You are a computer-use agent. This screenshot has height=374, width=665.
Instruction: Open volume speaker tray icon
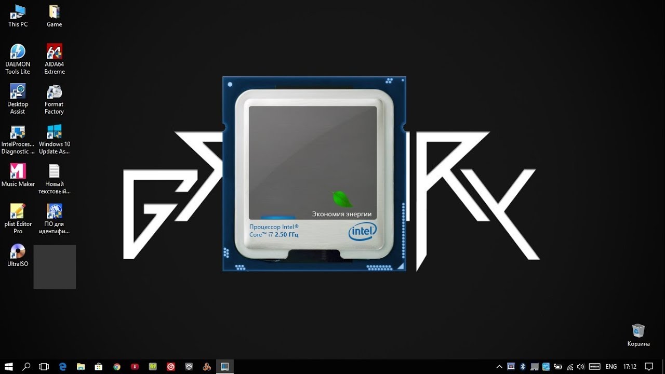click(x=581, y=367)
